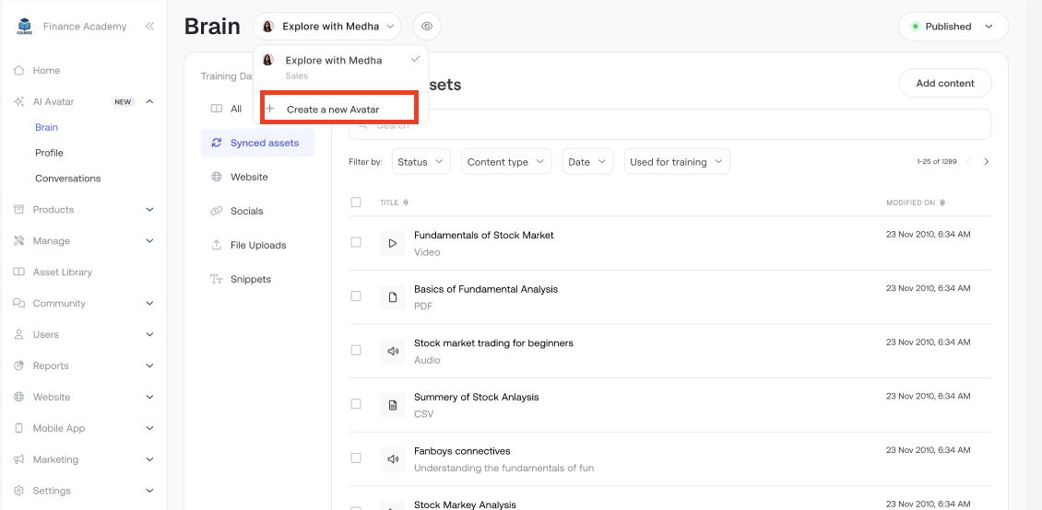
Task: Open Conversations under AI Avatar
Action: tap(68, 179)
